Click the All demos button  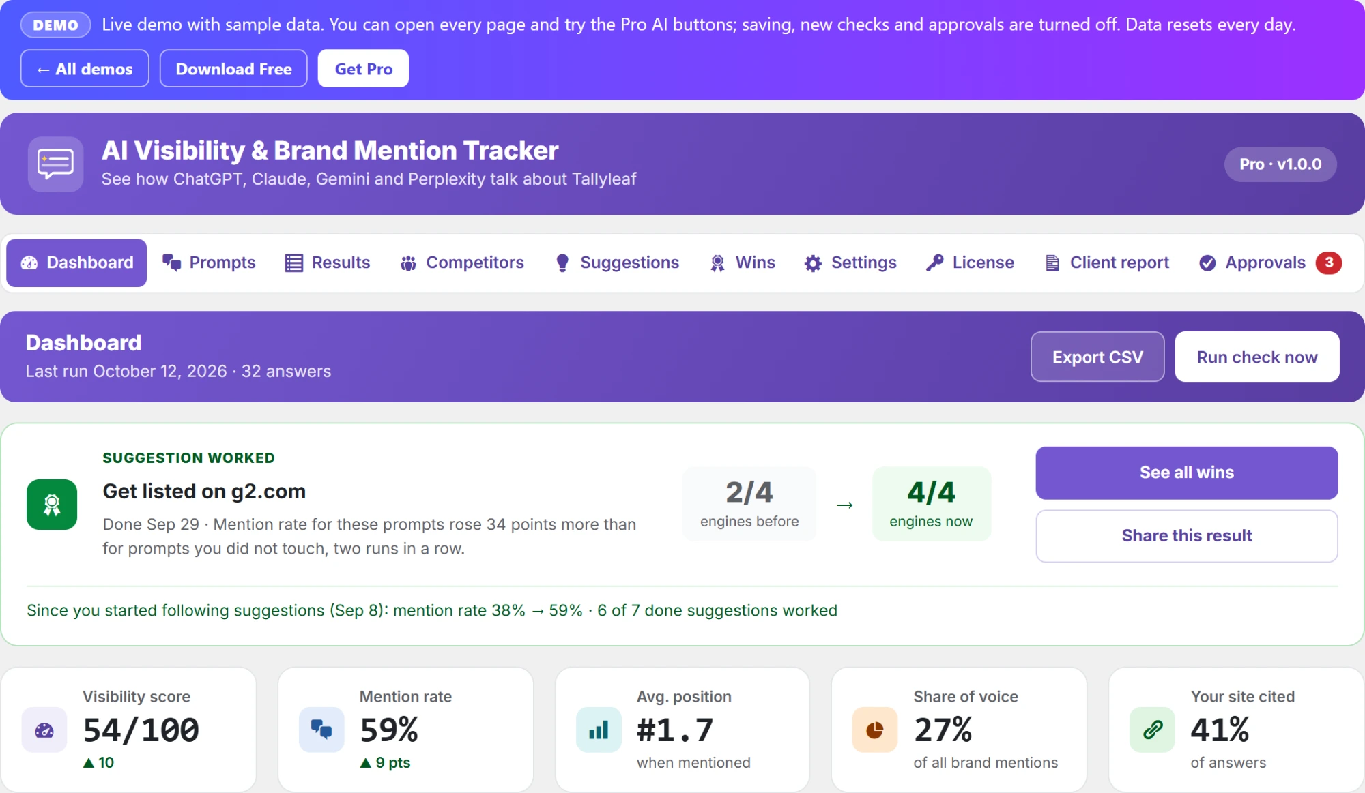pyautogui.click(x=85, y=69)
